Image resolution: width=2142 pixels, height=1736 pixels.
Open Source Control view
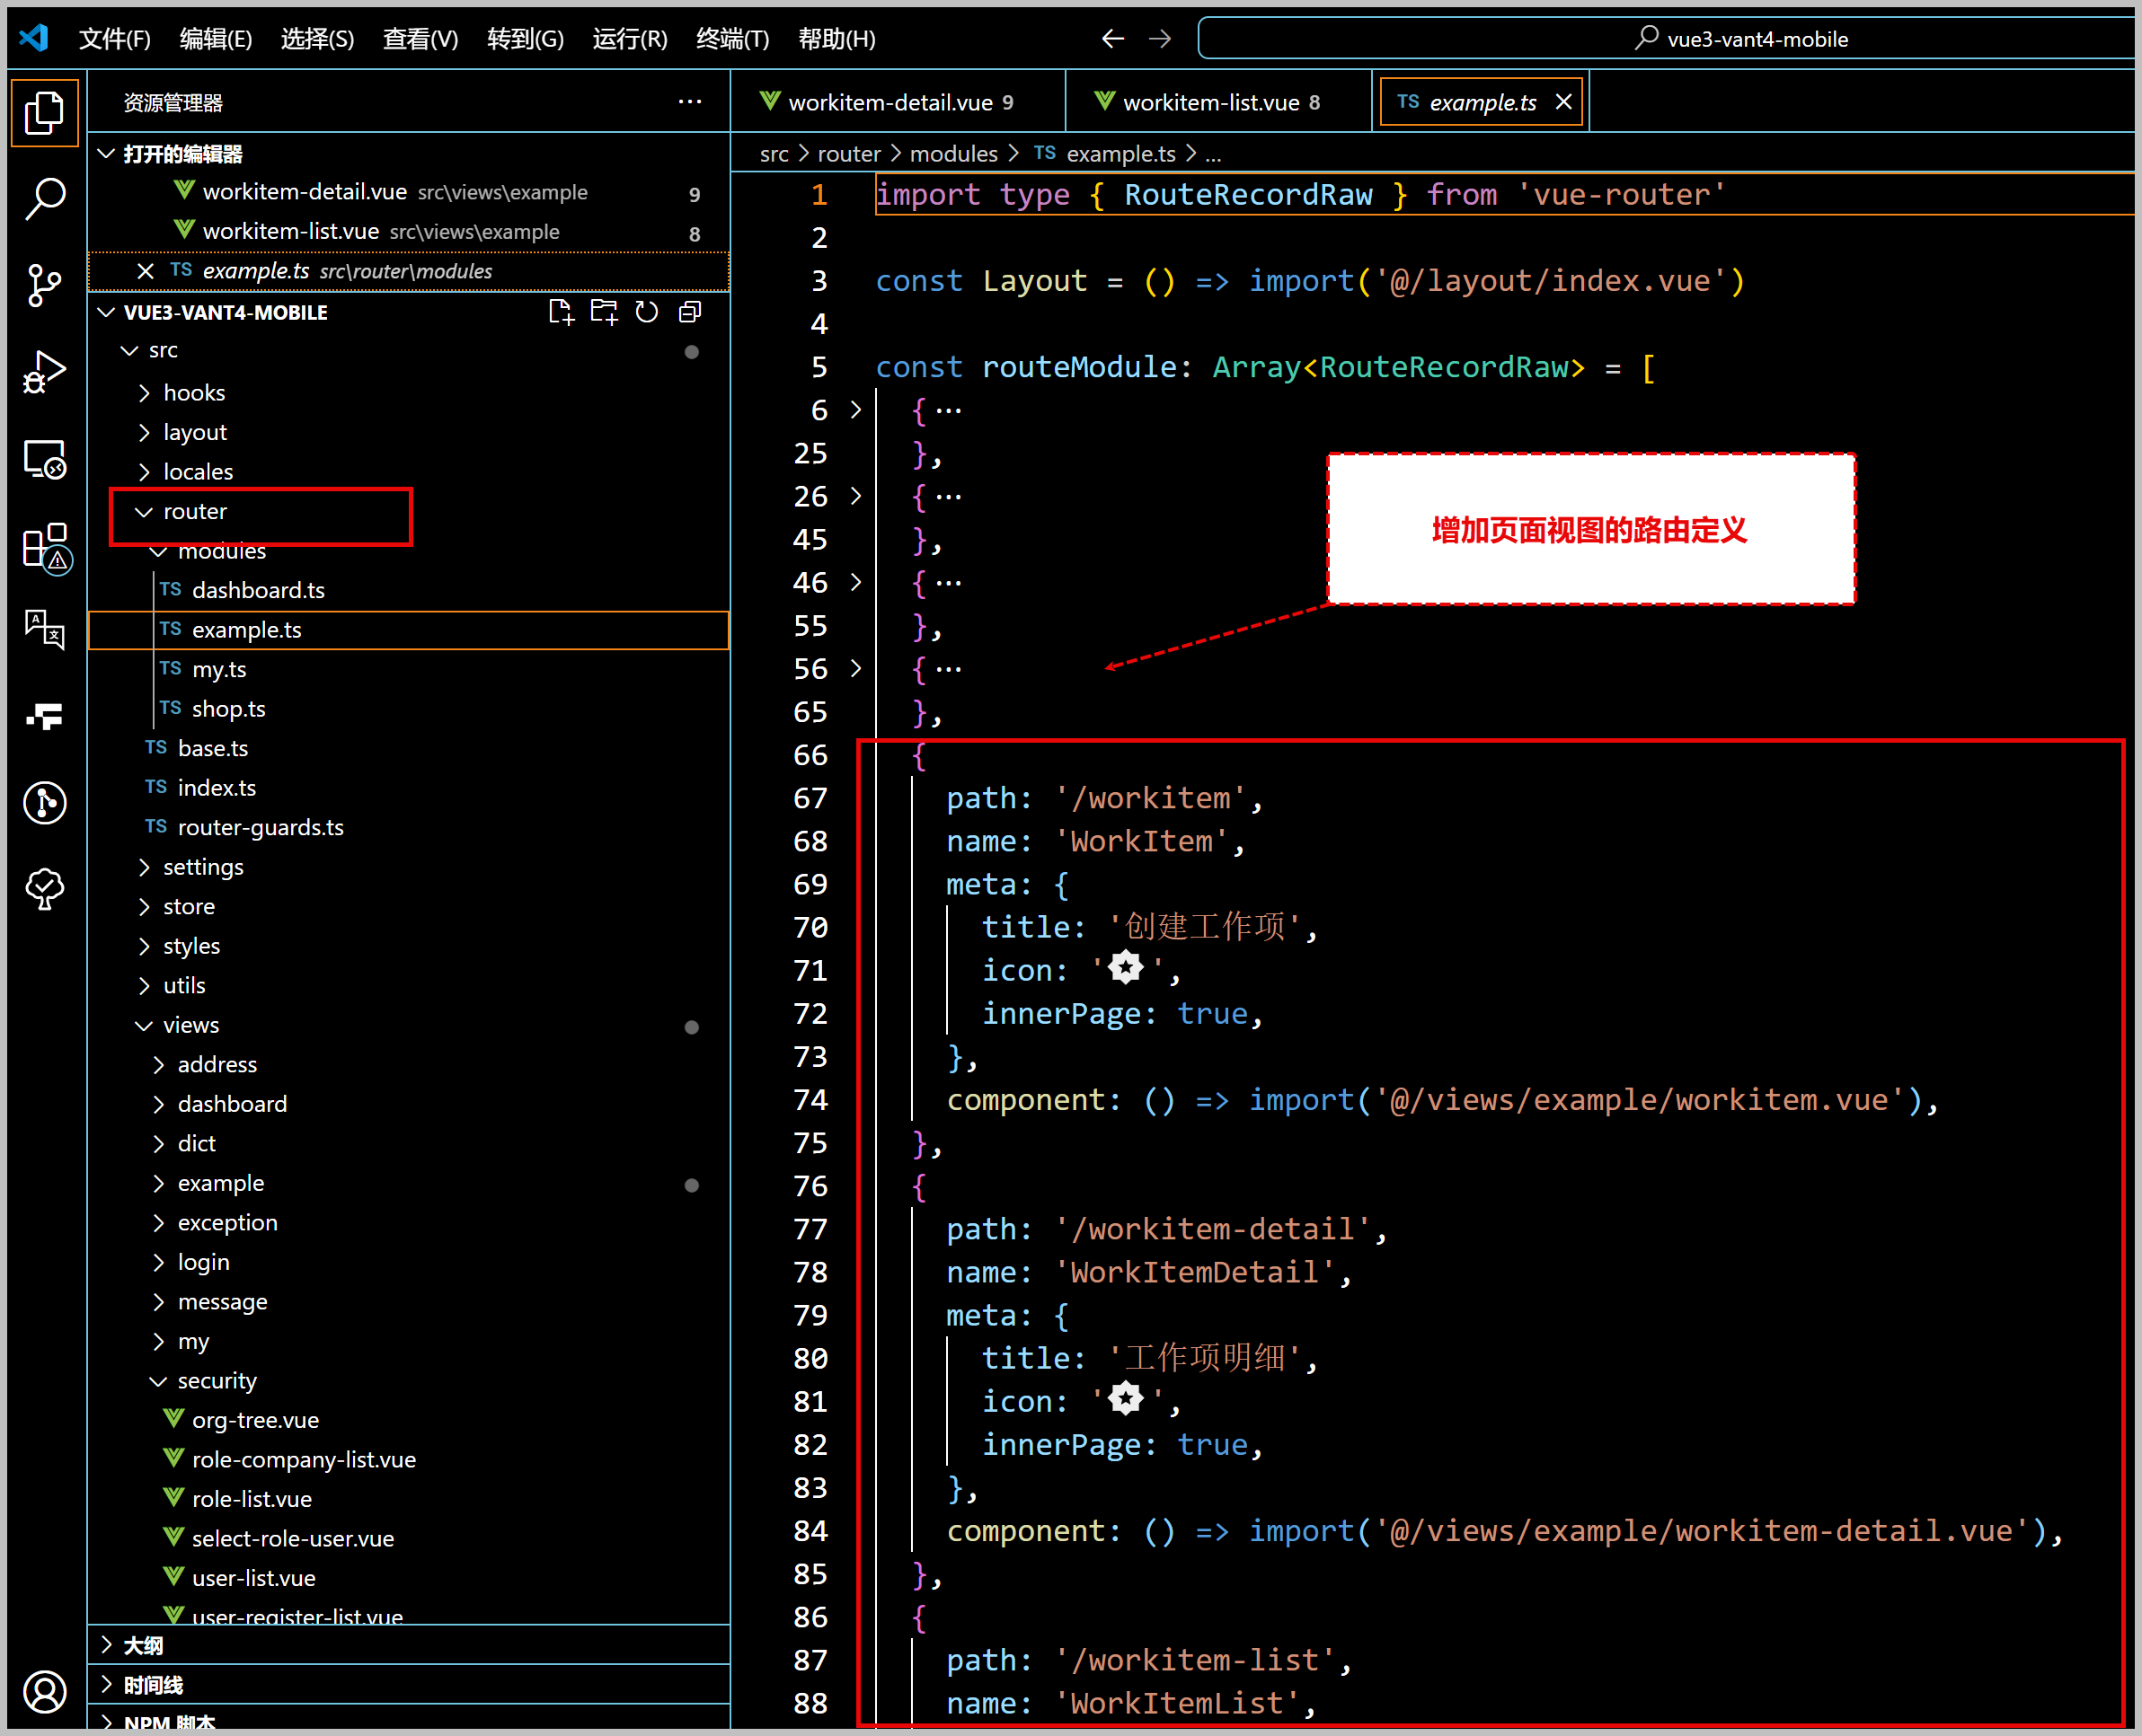coord(45,285)
